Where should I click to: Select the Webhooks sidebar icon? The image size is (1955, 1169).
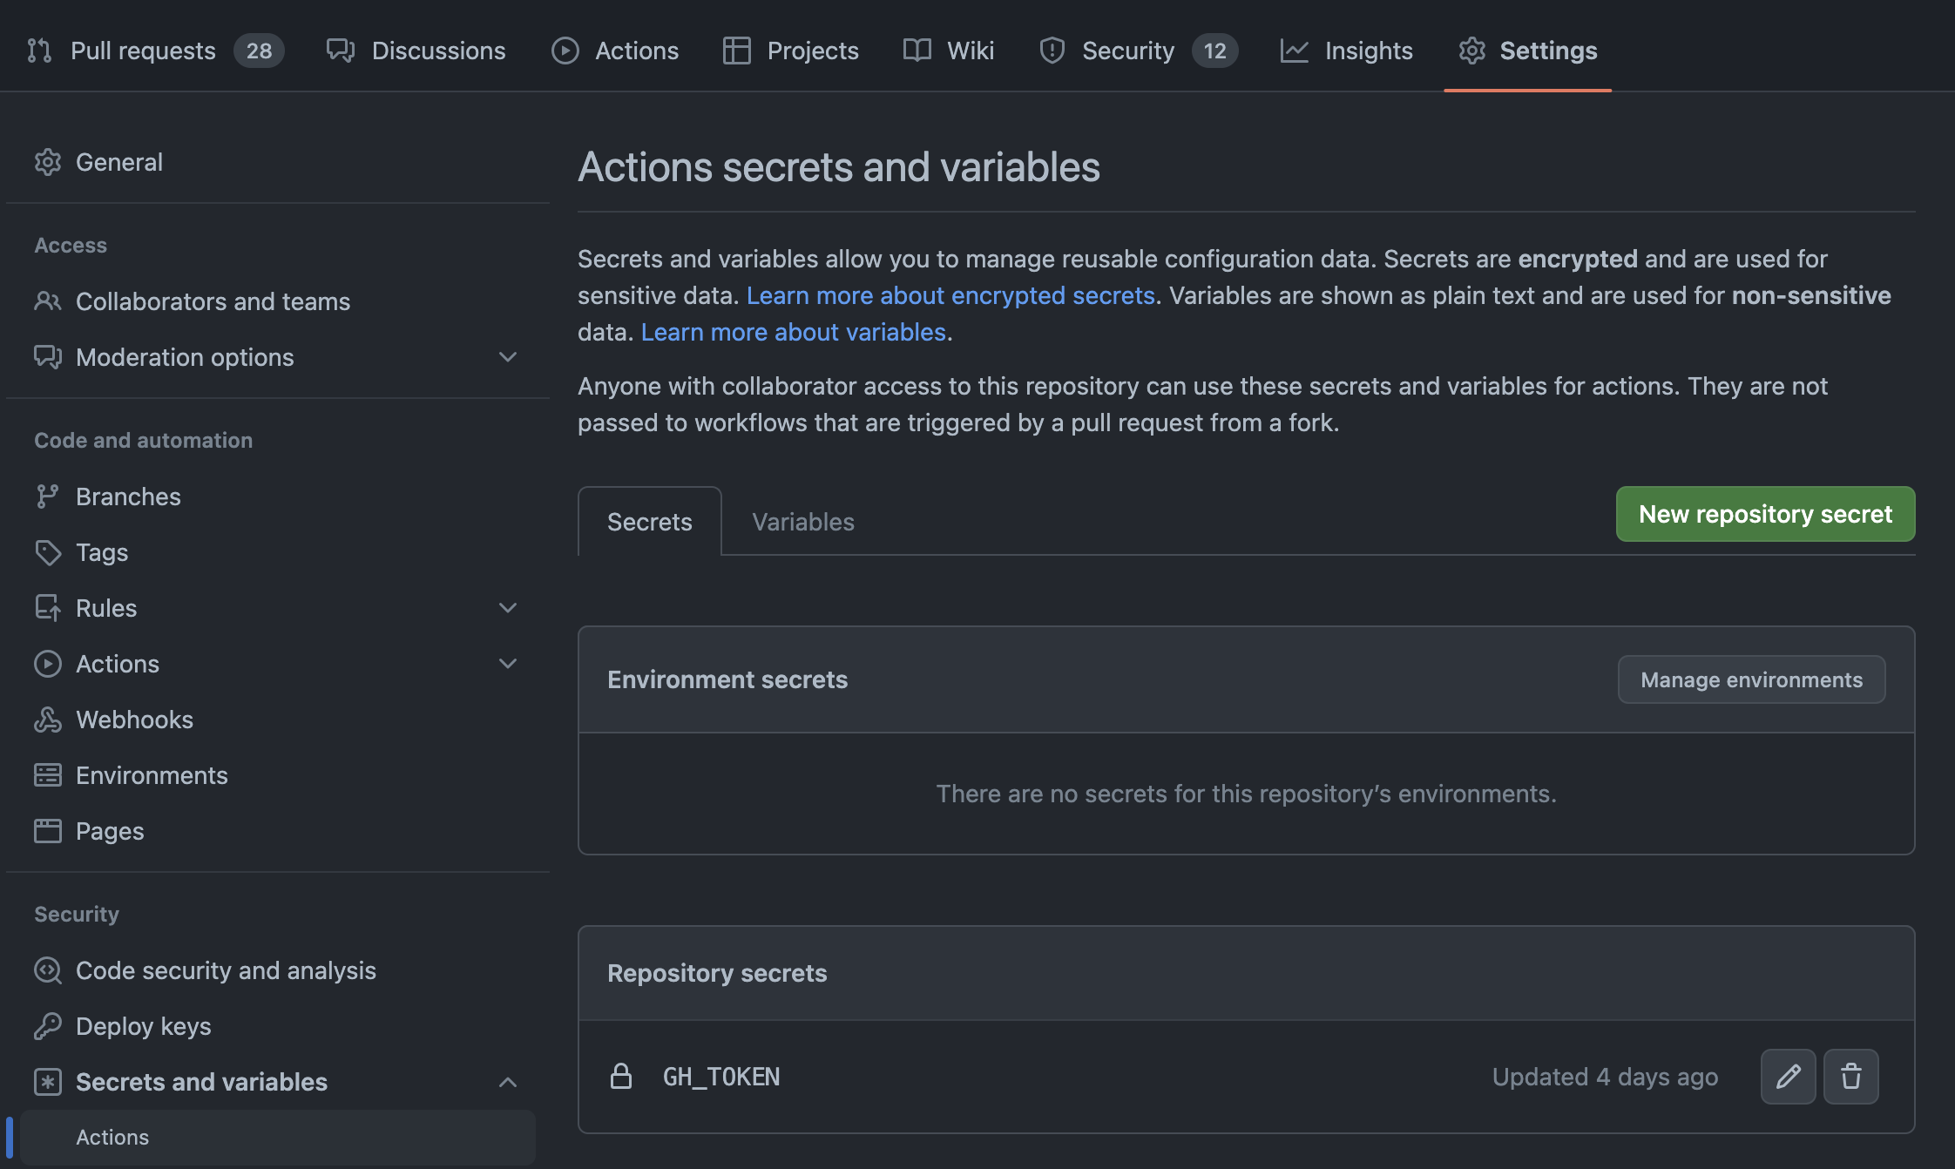point(48,720)
